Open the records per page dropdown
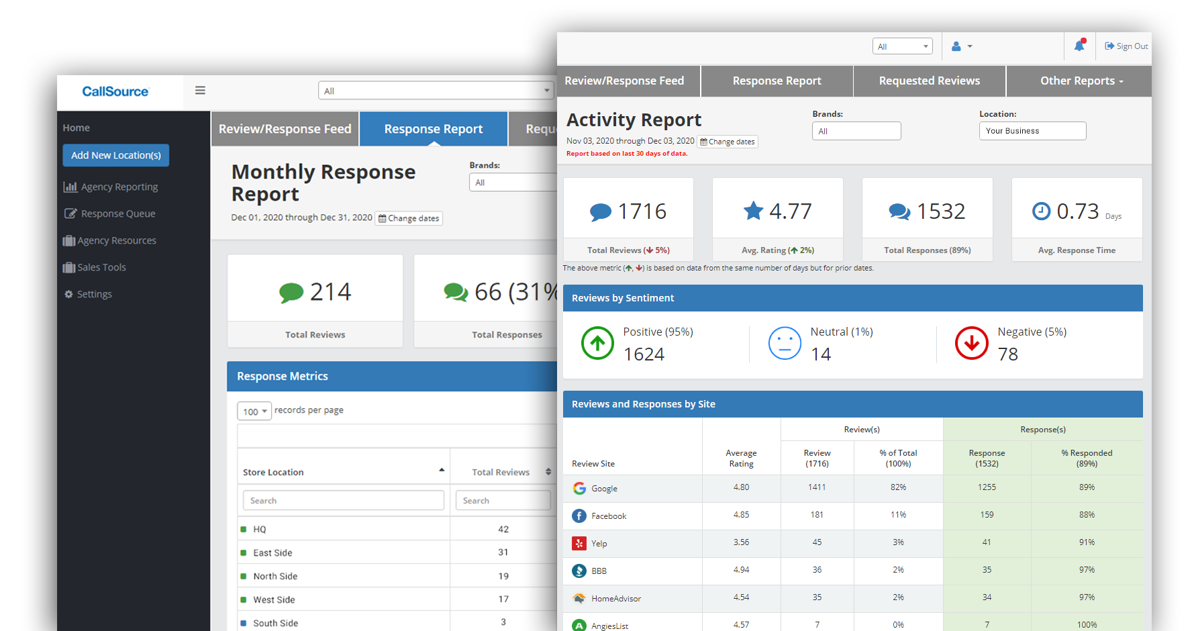Image resolution: width=1192 pixels, height=631 pixels. pyautogui.click(x=254, y=410)
